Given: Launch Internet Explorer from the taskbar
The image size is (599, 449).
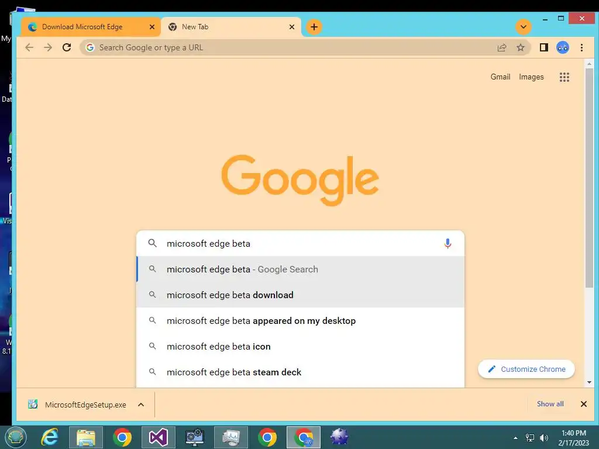Looking at the screenshot, I should [50, 437].
